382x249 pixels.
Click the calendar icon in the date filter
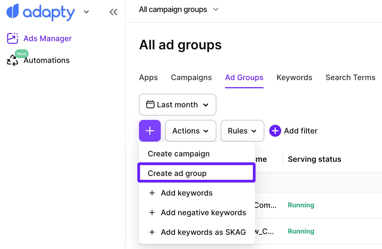coord(151,104)
